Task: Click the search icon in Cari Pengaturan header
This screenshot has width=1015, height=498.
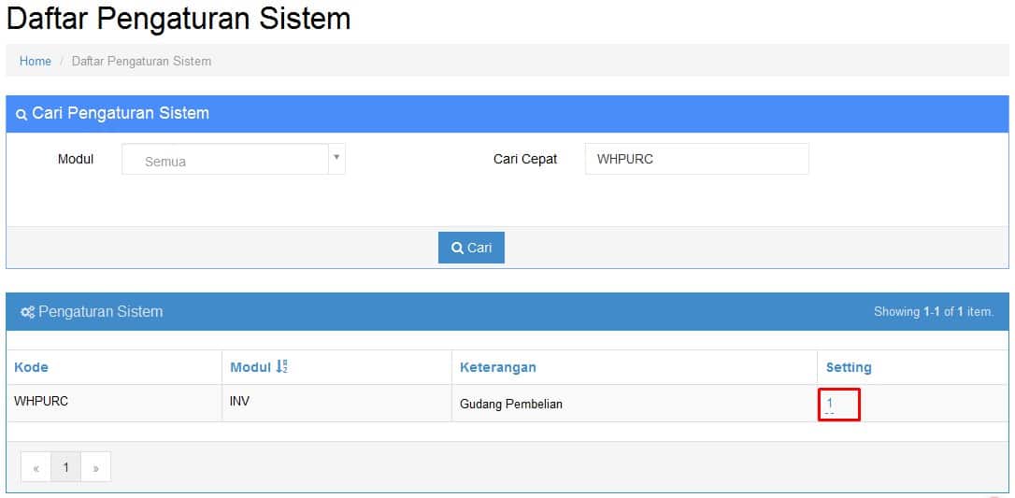Action: 21,115
